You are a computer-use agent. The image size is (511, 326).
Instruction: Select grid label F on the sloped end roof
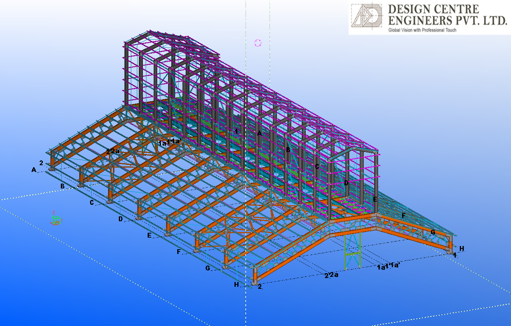404,216
